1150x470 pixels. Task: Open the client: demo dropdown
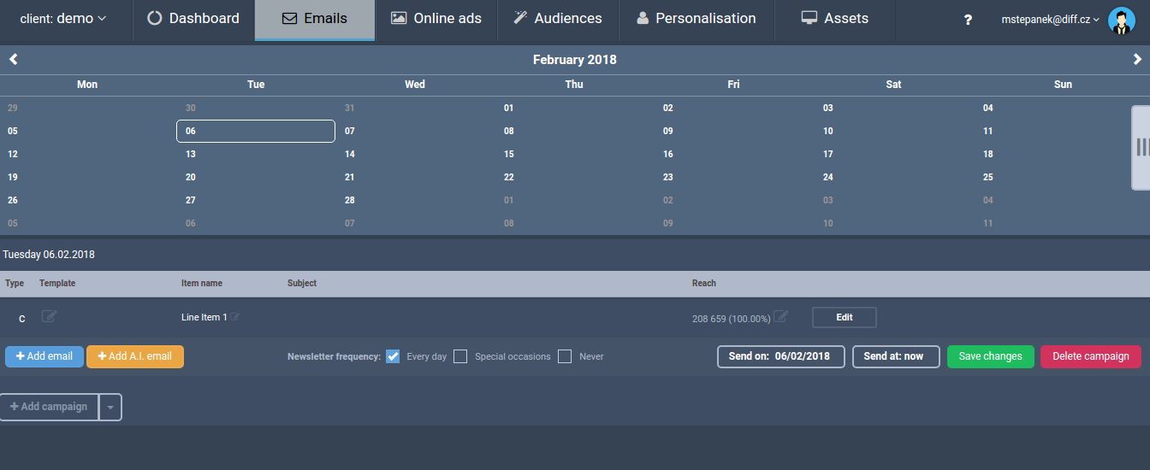(x=63, y=19)
